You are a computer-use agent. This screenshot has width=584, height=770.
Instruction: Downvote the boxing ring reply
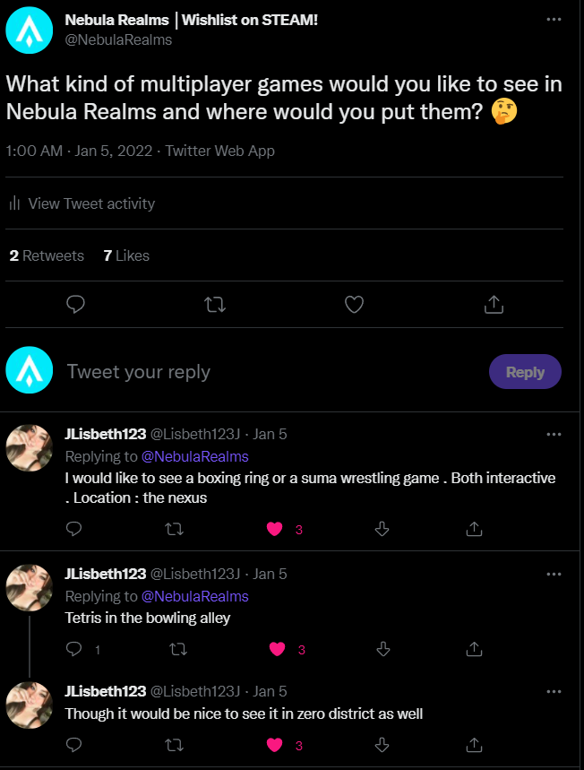click(382, 529)
